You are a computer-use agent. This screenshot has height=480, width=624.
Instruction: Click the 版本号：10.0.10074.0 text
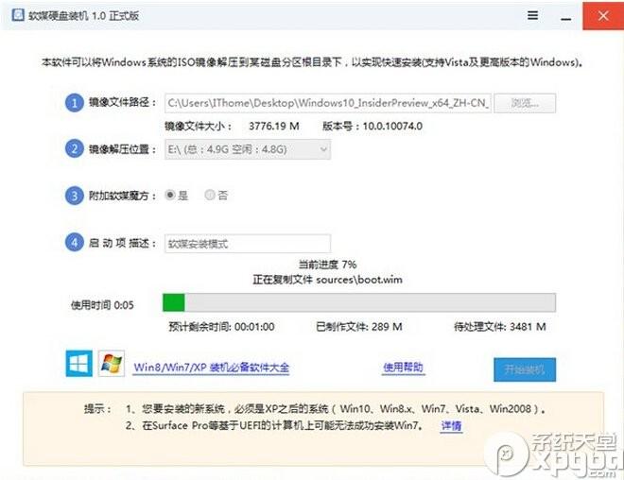pyautogui.click(x=373, y=127)
